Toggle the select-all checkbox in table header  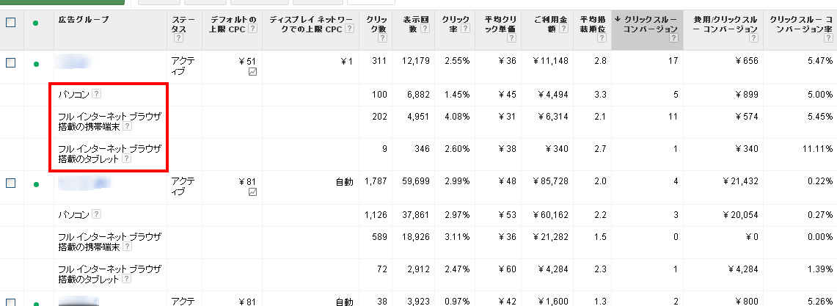click(11, 23)
